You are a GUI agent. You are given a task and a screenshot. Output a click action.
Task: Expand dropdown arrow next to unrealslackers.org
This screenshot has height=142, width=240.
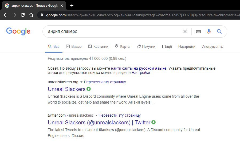coord(81,82)
